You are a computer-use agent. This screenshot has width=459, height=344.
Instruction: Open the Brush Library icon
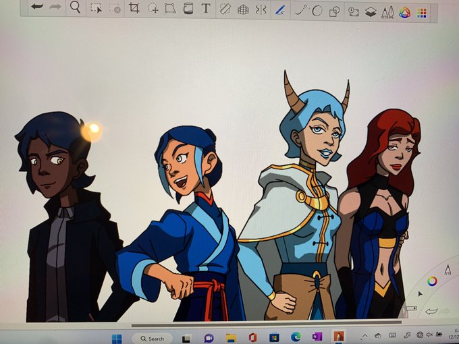387,13
